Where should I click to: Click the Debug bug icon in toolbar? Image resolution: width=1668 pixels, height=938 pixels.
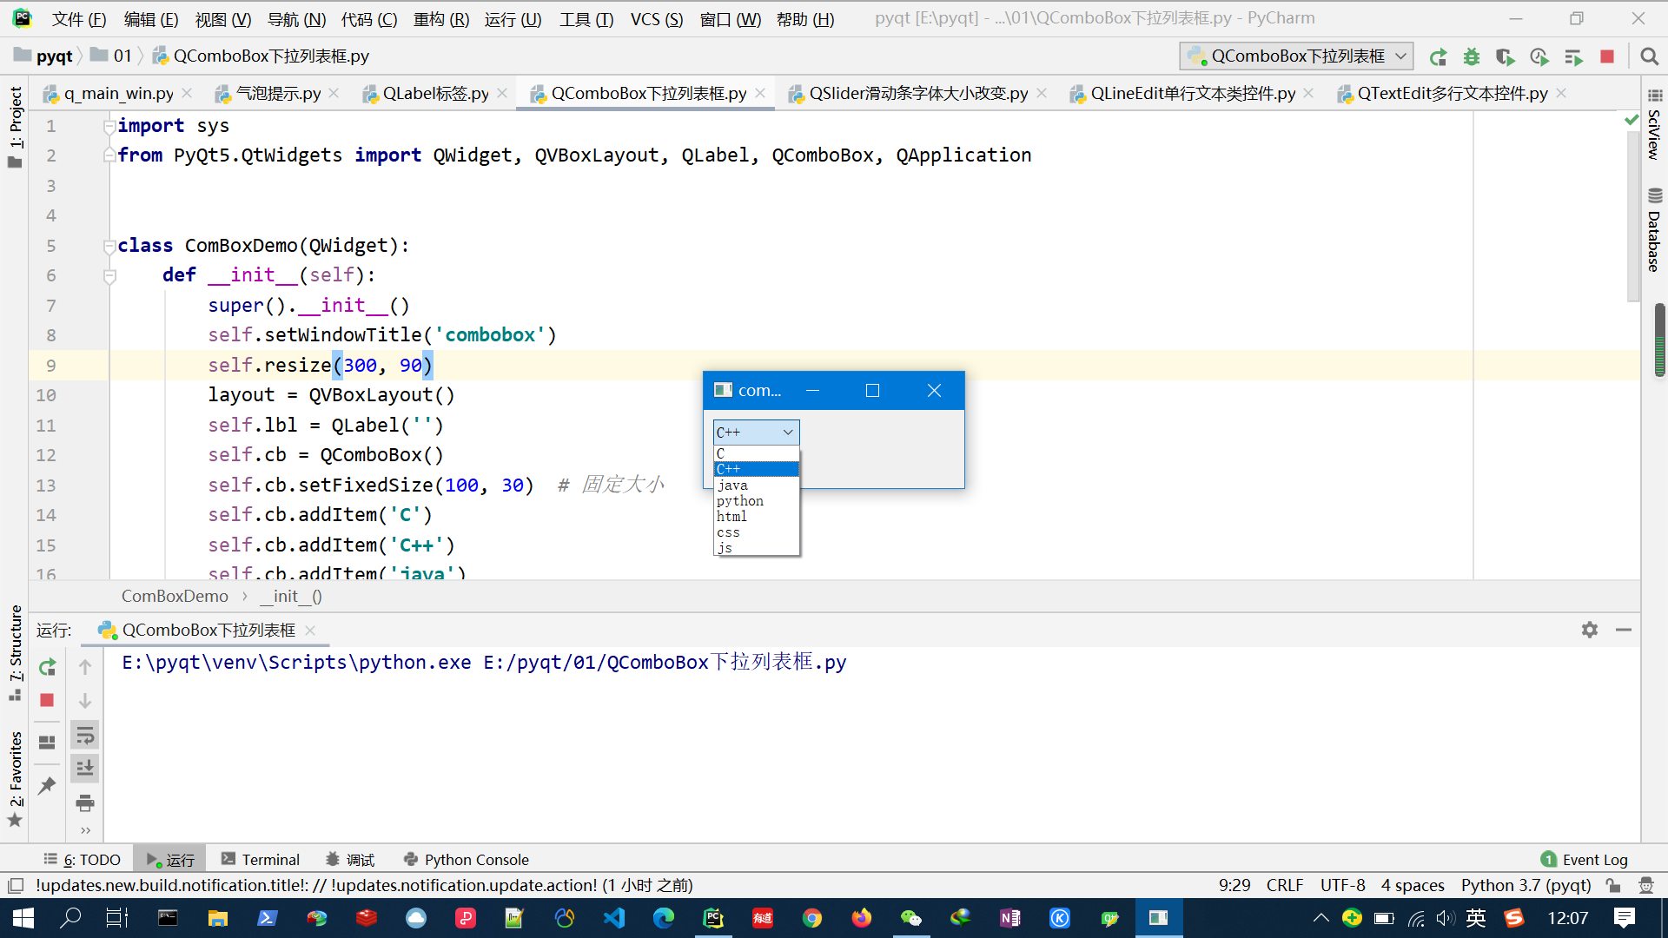pos(1471,57)
